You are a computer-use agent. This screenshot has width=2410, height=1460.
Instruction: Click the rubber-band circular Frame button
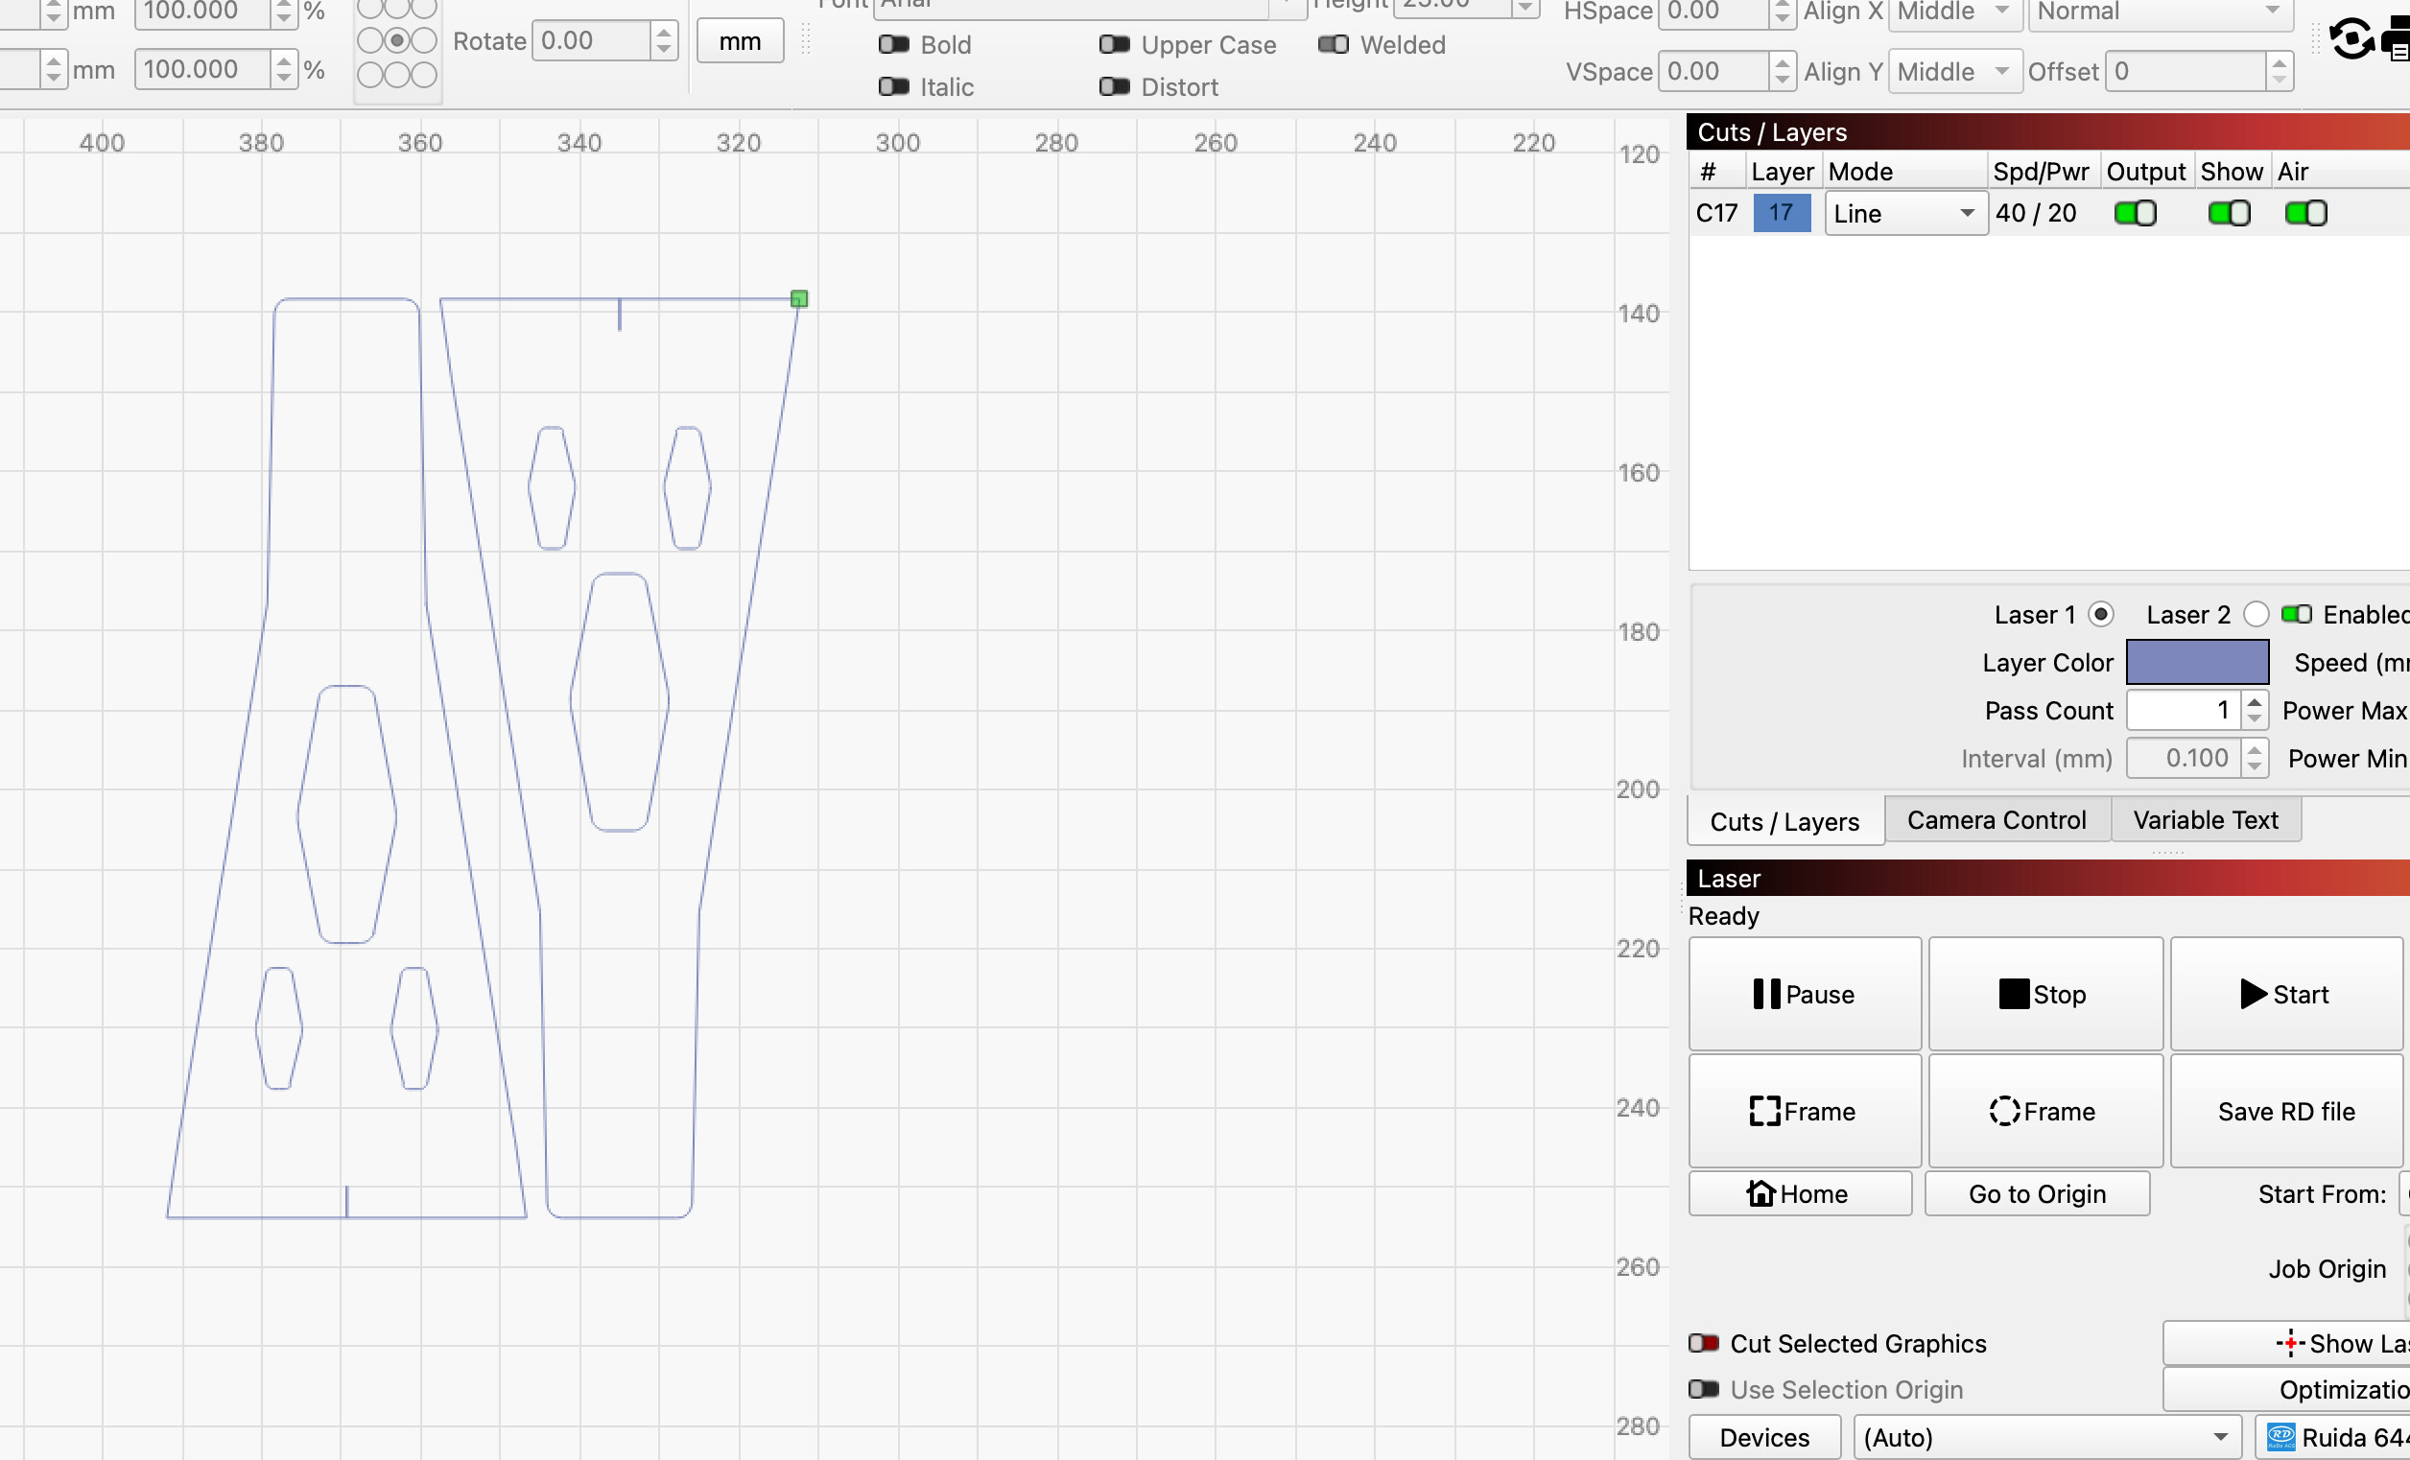tap(2044, 1111)
